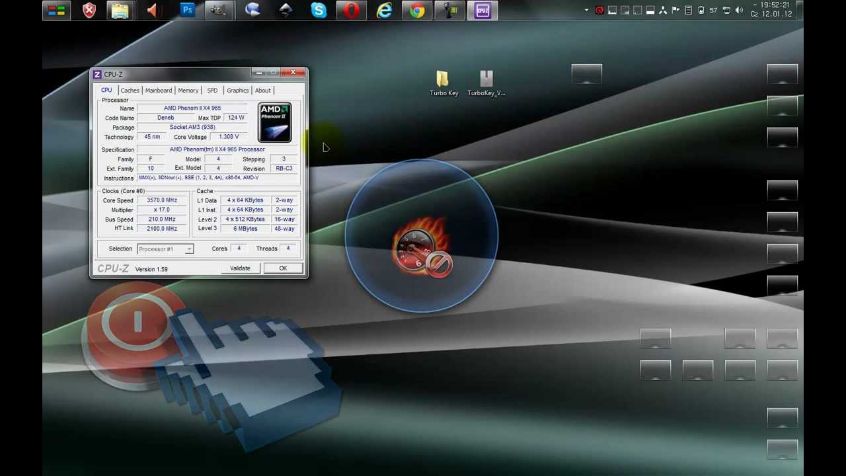Click the Bus Speed value '210.0 MHz'
This screenshot has width=846, height=476.
[162, 219]
